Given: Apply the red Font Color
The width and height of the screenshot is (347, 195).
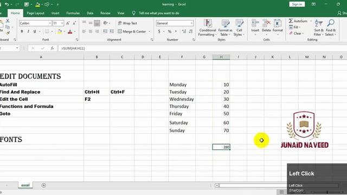Looking at the screenshot, I should 70,31.
